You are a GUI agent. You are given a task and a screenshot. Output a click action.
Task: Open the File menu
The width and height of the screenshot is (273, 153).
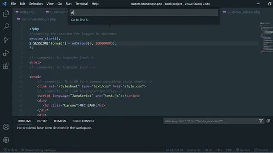pyautogui.click(x=13, y=4)
